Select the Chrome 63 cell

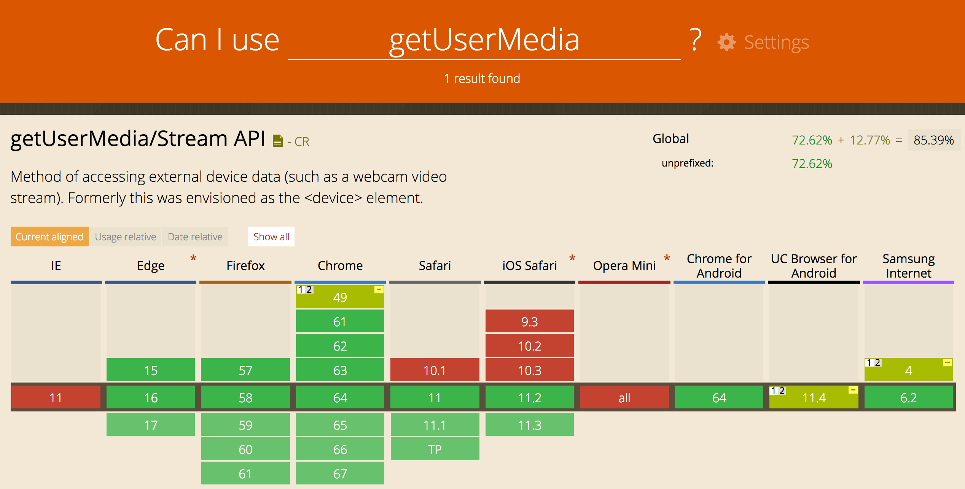[x=340, y=370]
